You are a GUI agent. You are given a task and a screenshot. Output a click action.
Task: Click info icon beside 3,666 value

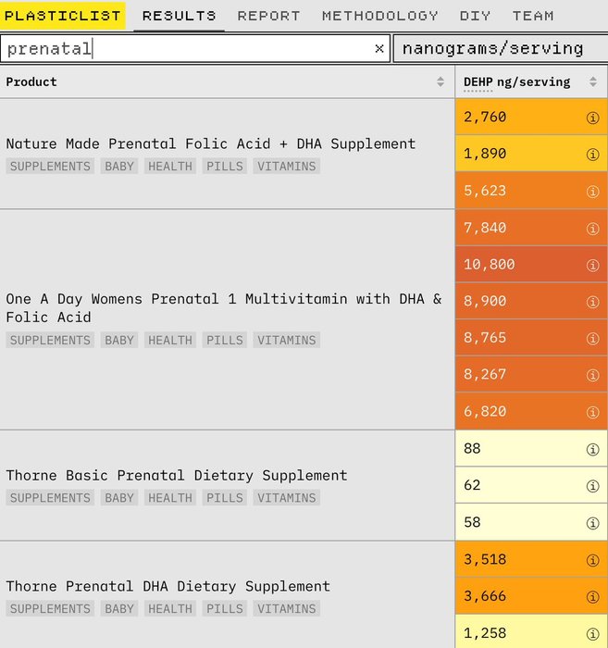[x=592, y=596]
